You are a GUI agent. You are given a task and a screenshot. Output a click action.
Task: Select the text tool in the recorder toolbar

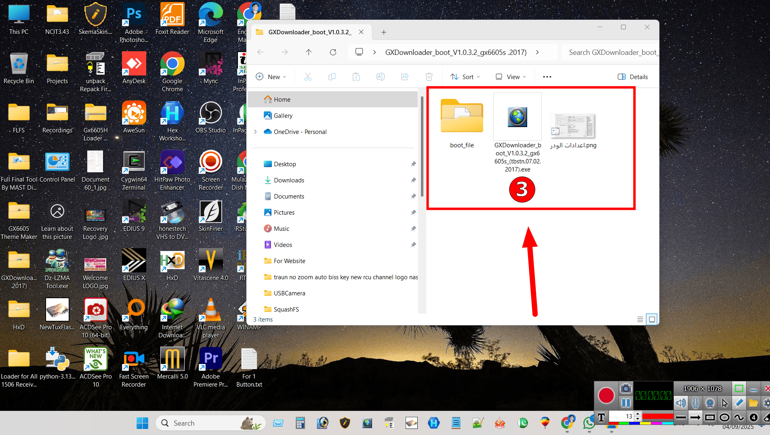(x=601, y=418)
